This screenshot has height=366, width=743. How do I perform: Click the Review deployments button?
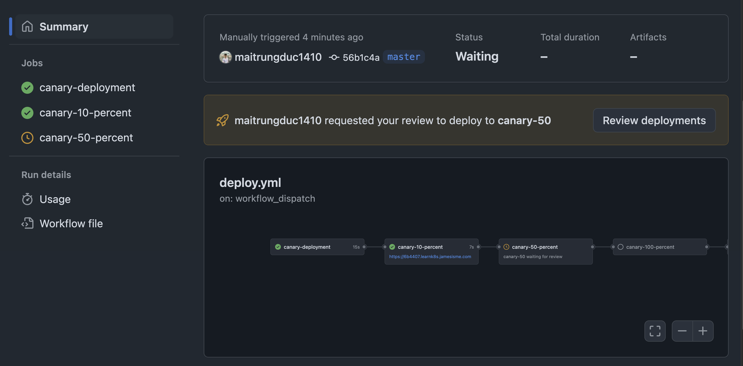coord(654,120)
